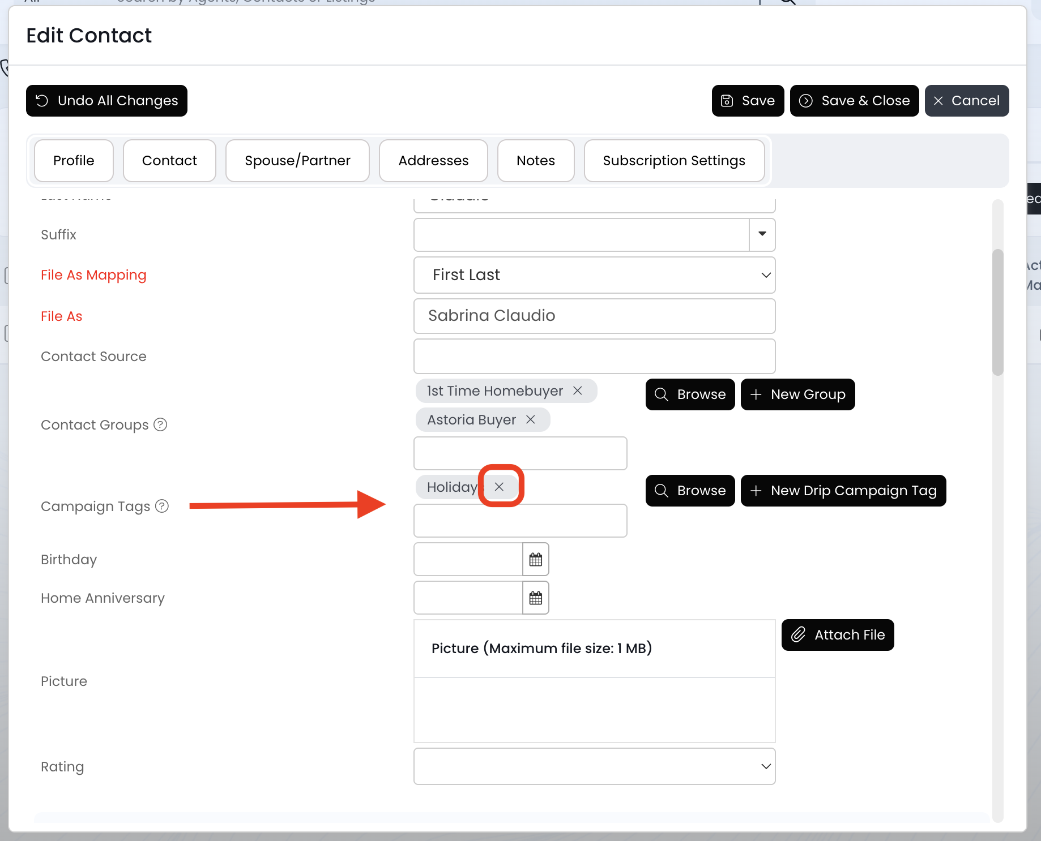
Task: Go to the Spouse/Partner tab
Action: [x=297, y=161]
